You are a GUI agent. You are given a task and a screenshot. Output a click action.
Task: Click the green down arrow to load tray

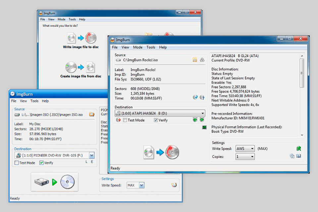[x=202, y=120]
